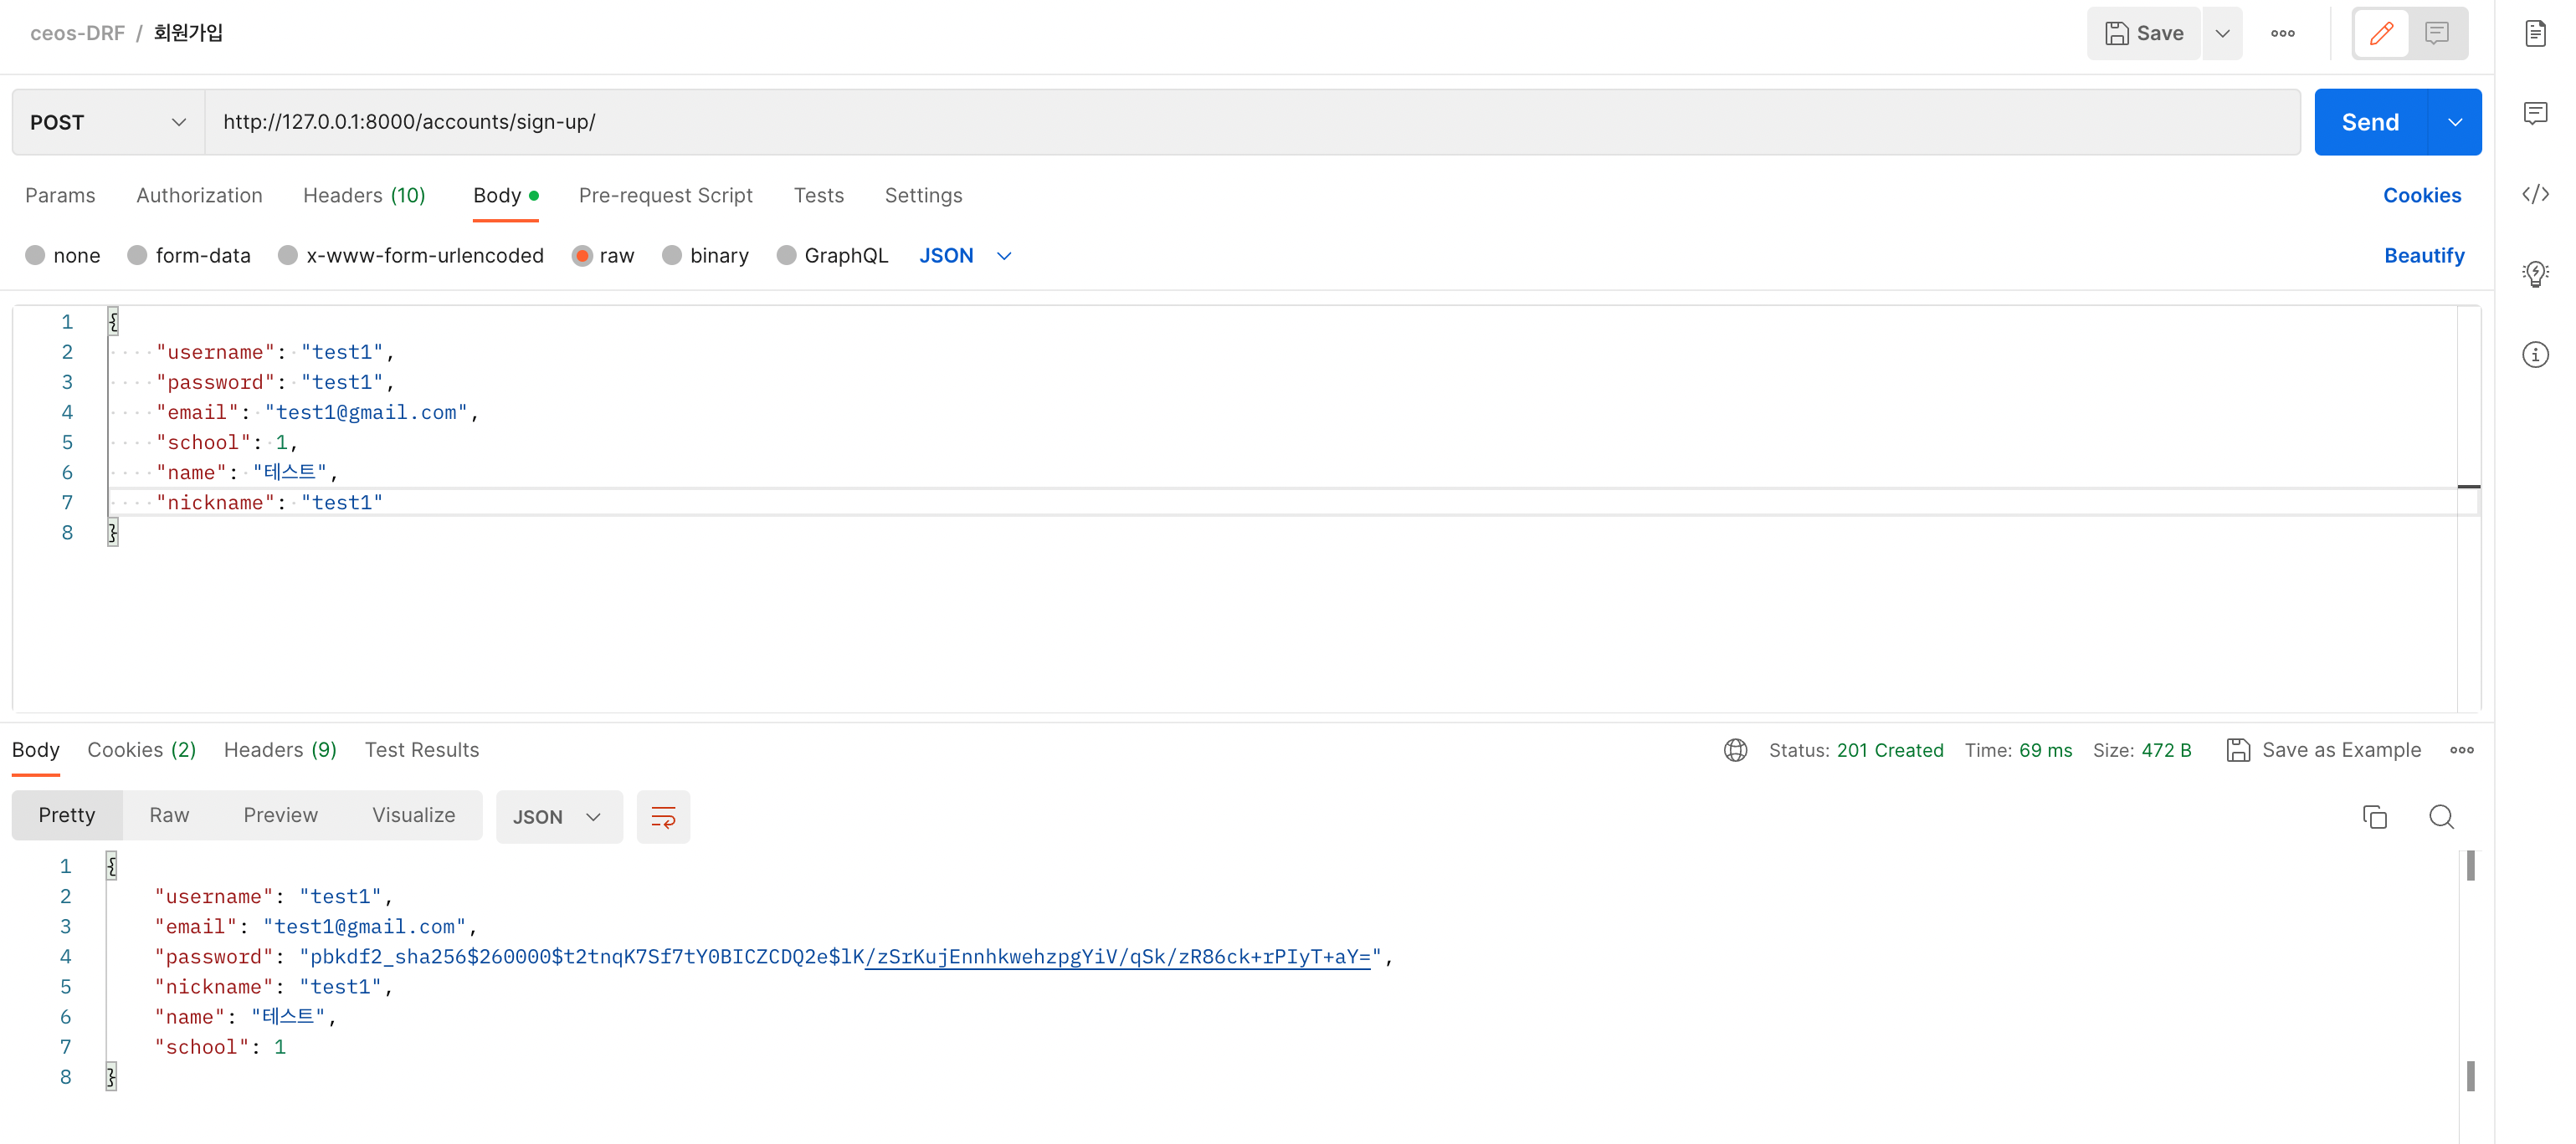This screenshot has height=1144, width=2576.
Task: Select Pretty response view
Action: (67, 815)
